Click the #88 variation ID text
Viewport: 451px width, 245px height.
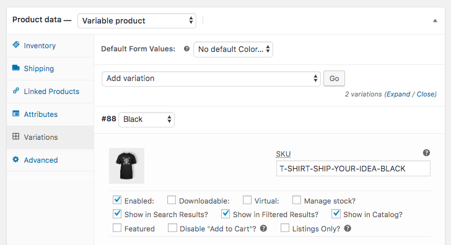(109, 119)
